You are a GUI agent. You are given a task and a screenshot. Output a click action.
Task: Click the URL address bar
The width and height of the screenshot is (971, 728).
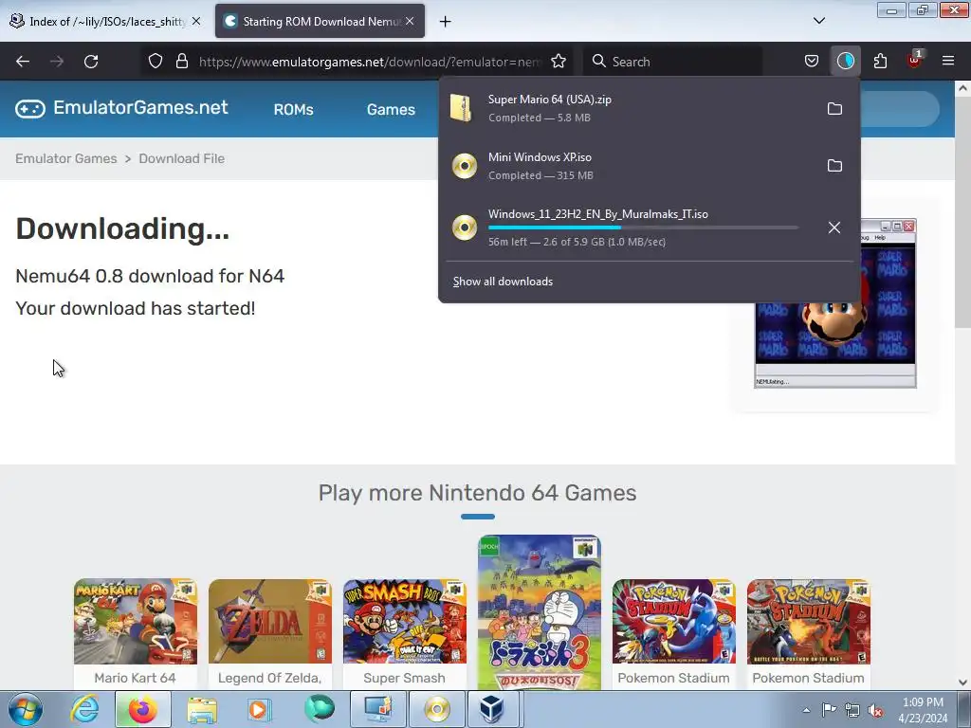point(370,62)
